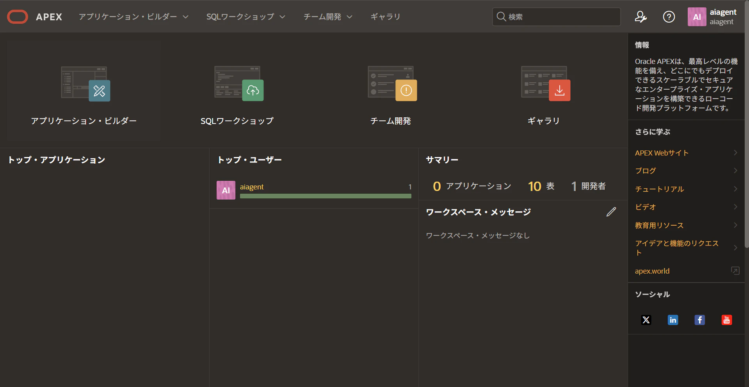The width and height of the screenshot is (749, 387).
Task: Click the ワークスペース・メッセージ heading
Action: 479,212
